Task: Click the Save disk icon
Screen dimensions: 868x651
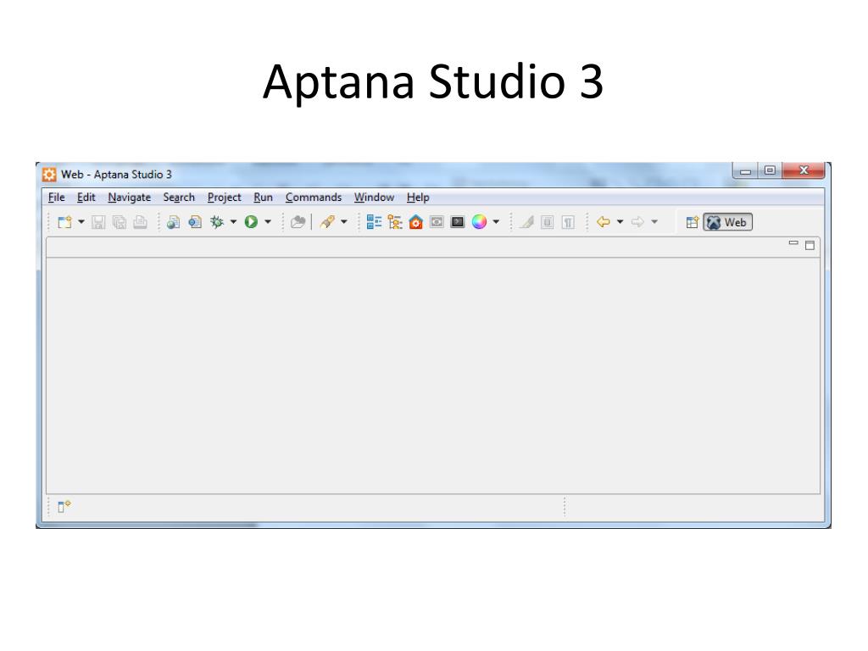Action: 98,222
